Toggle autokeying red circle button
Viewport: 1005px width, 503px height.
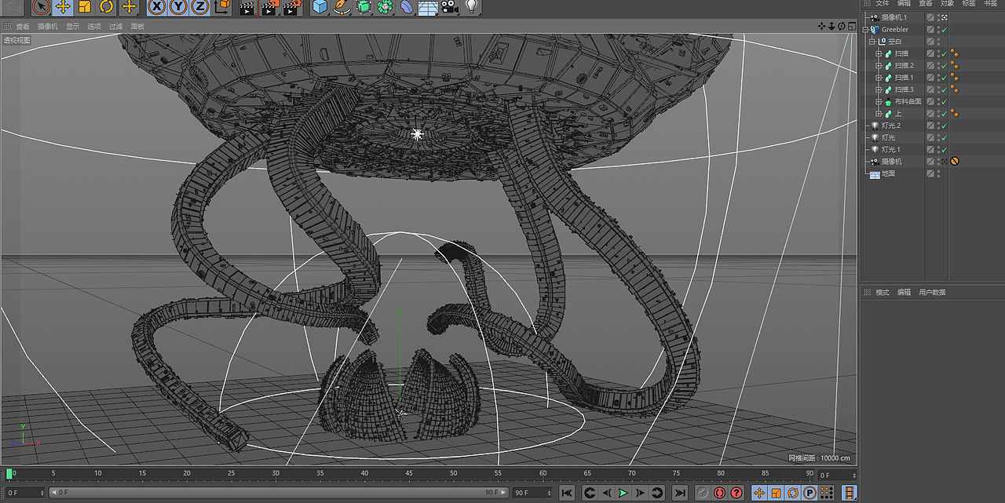click(720, 493)
